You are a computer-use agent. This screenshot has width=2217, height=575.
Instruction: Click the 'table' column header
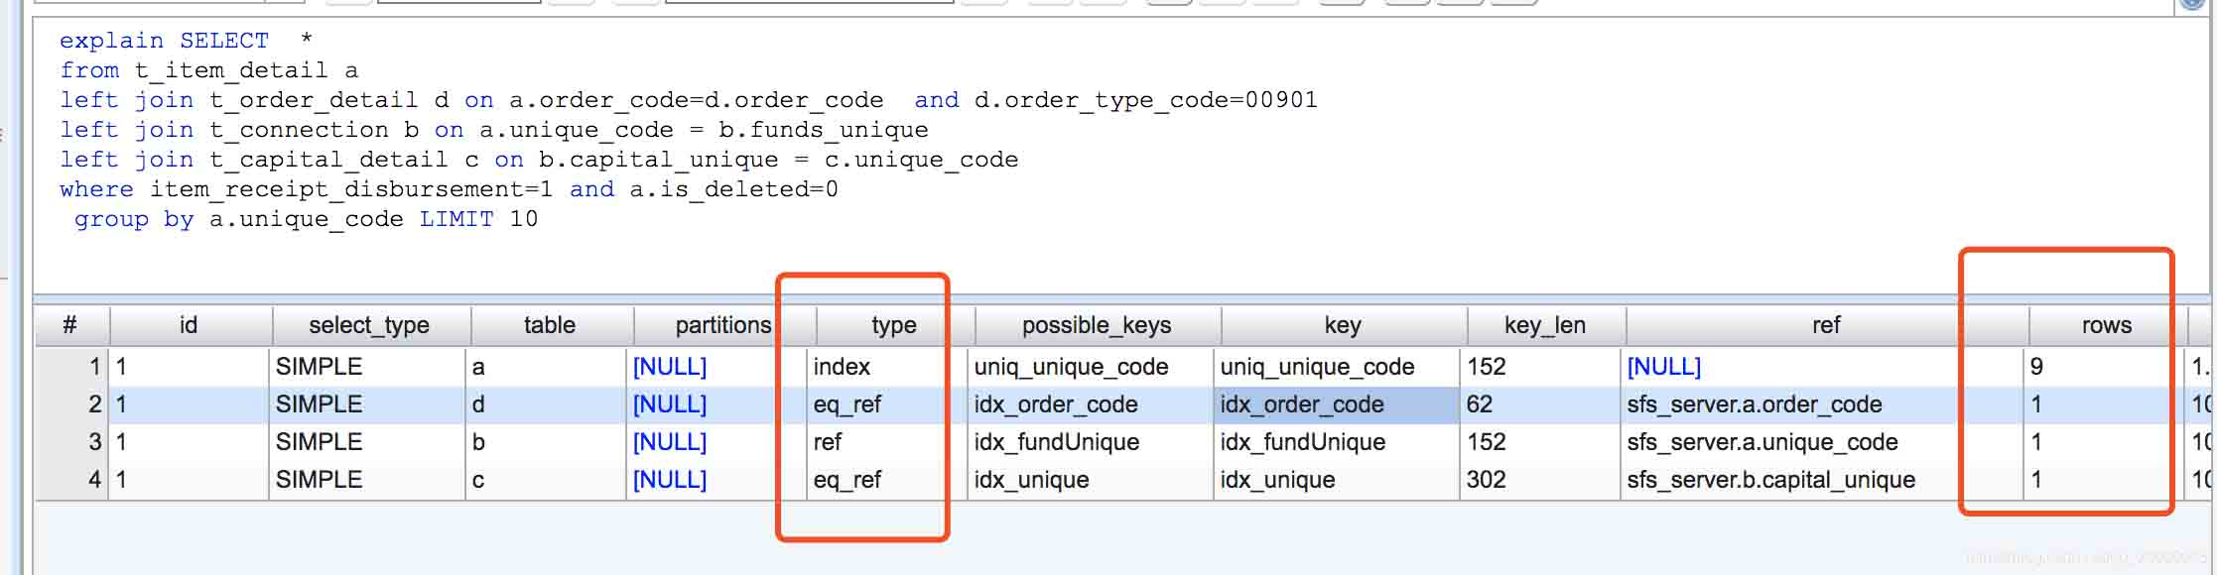click(x=549, y=325)
